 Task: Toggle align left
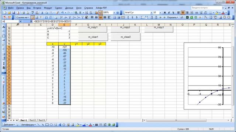178,13
